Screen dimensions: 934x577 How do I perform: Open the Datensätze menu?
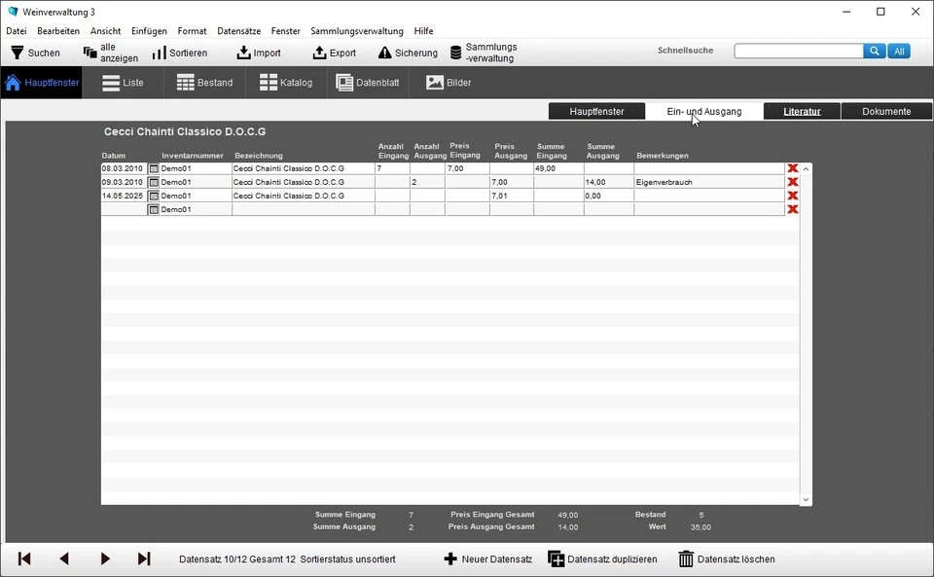coord(238,31)
